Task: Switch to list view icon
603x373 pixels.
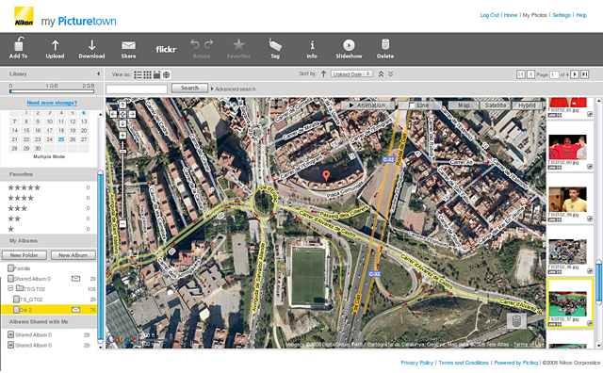Action: point(139,74)
